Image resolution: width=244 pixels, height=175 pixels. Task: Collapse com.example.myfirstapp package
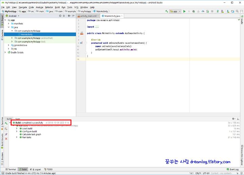coord(12,31)
